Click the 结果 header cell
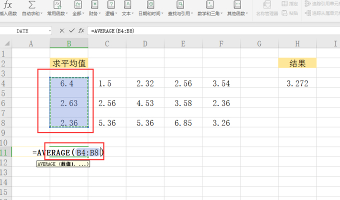This screenshot has height=200, width=340. point(297,63)
